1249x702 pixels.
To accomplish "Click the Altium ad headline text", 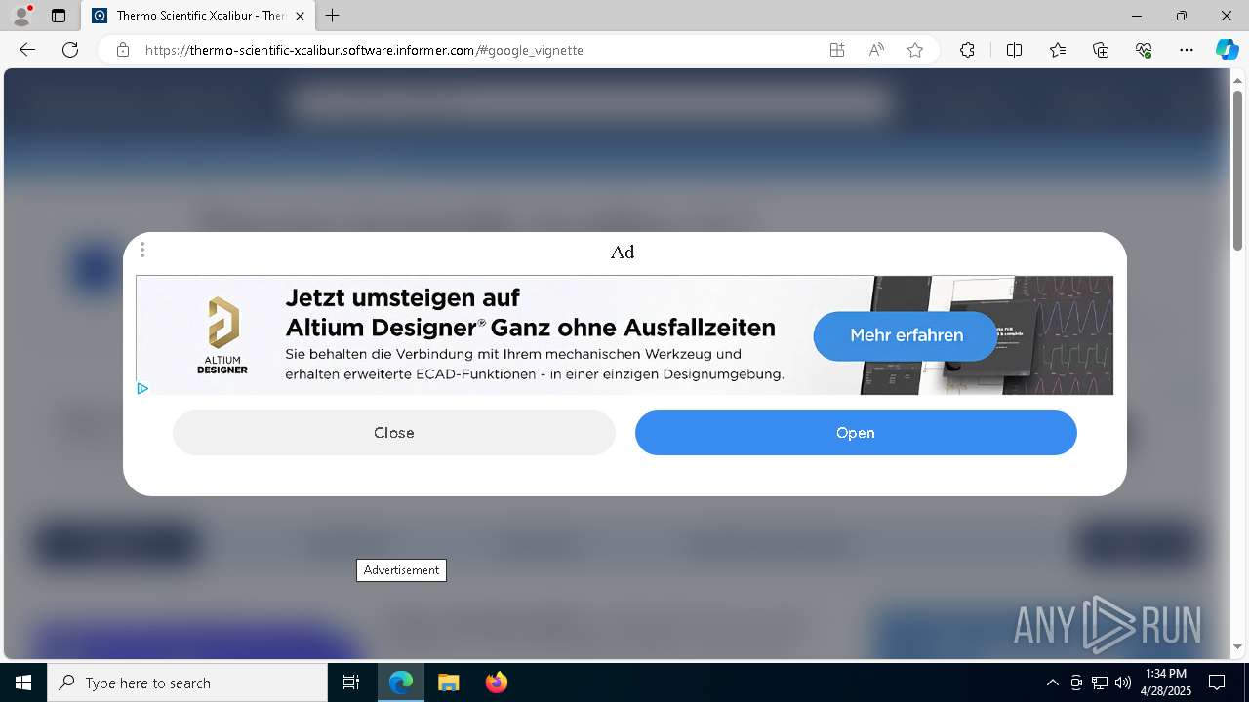I will [x=530, y=312].
